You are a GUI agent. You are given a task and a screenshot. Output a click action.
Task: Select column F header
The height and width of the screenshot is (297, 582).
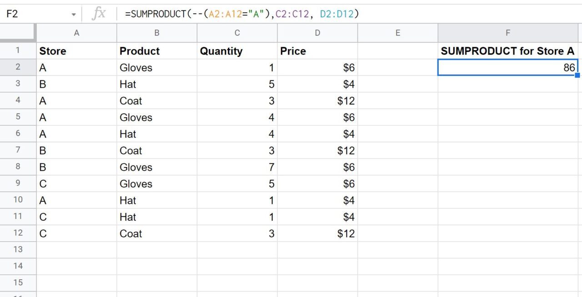[x=507, y=33]
